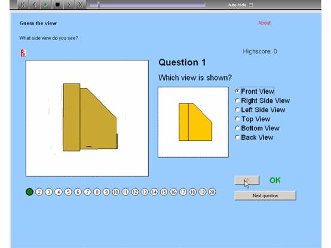Click the Next question button
This screenshot has height=248, width=331.
point(265,195)
